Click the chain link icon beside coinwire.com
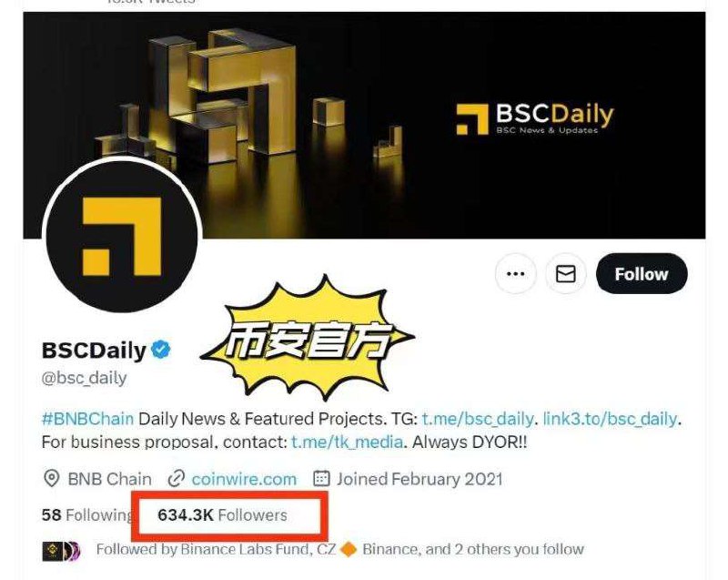The image size is (728, 580). (176, 479)
